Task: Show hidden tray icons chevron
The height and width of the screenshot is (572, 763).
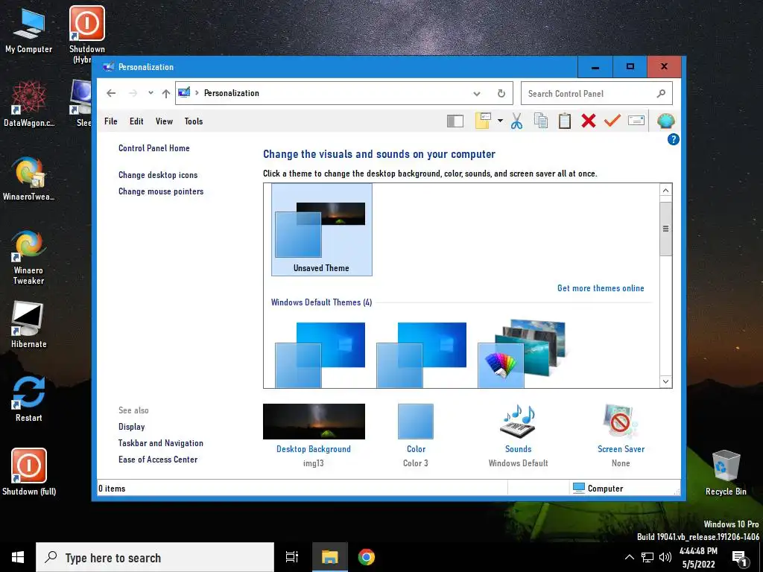Action: [x=629, y=557]
